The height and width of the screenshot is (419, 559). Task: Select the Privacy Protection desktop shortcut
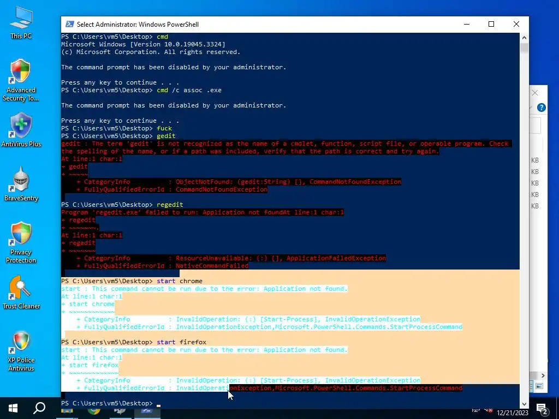pyautogui.click(x=21, y=243)
